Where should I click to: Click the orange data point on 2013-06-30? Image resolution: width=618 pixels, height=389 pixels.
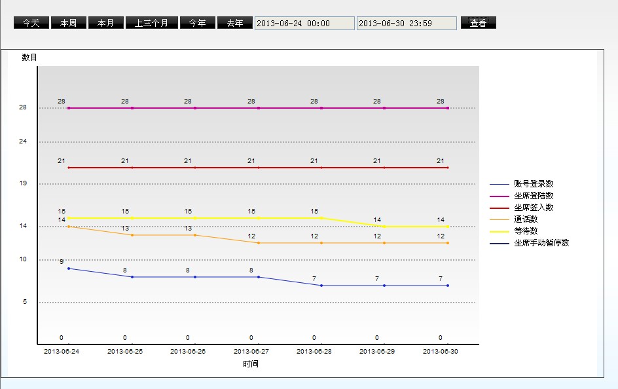pyautogui.click(x=448, y=243)
